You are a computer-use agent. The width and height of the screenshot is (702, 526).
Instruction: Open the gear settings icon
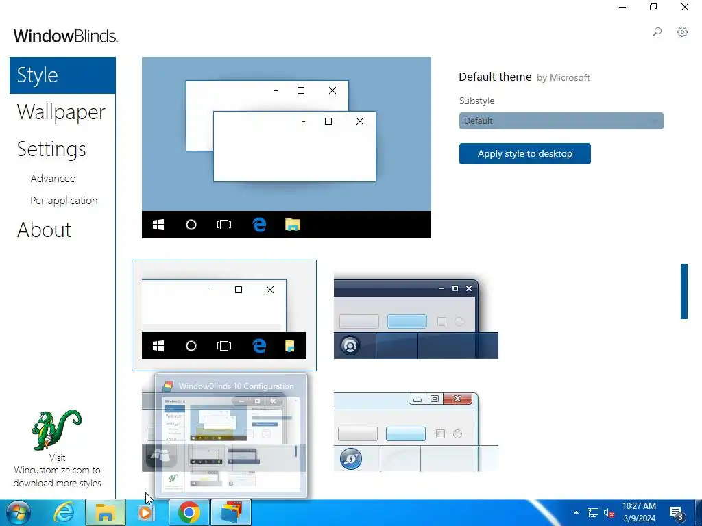(x=682, y=32)
